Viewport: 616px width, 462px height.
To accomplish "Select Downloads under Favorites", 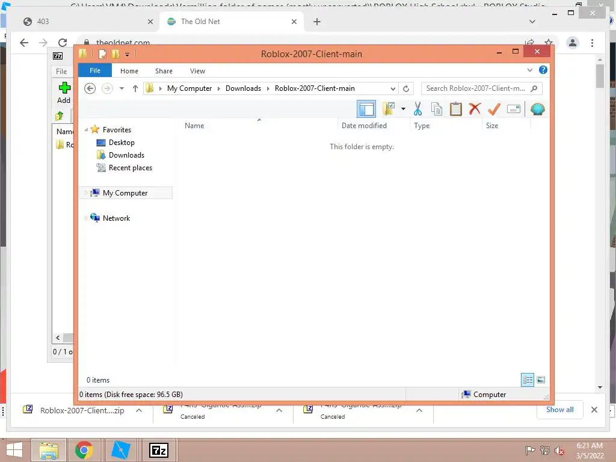I will coord(126,155).
